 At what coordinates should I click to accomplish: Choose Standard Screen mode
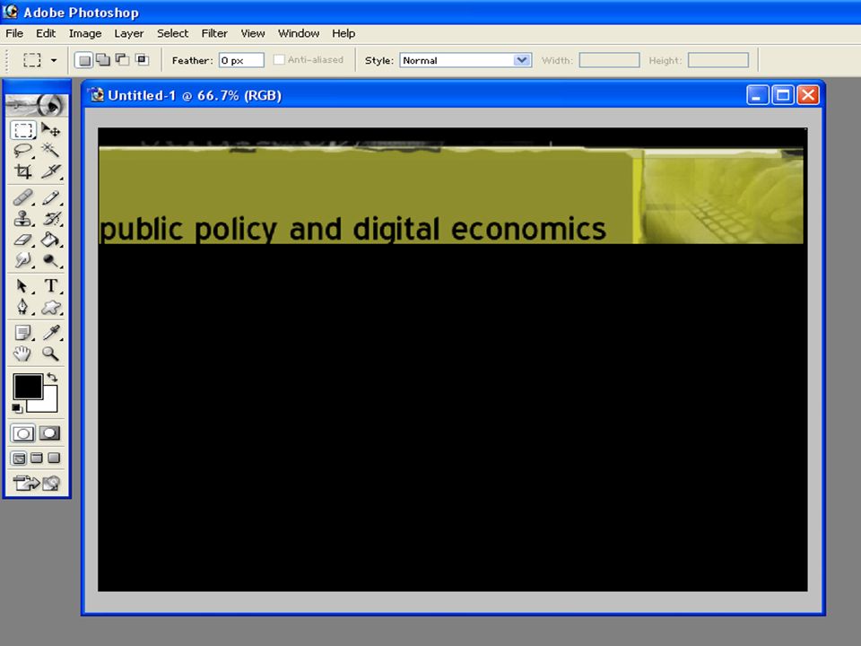(x=19, y=458)
